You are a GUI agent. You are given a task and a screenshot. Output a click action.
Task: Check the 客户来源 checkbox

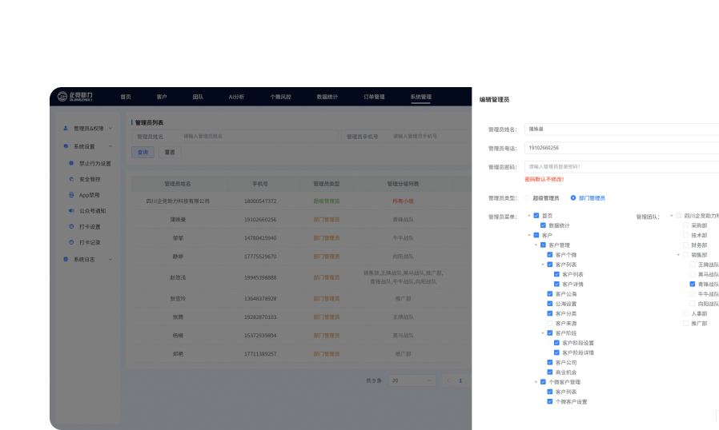(x=549, y=323)
